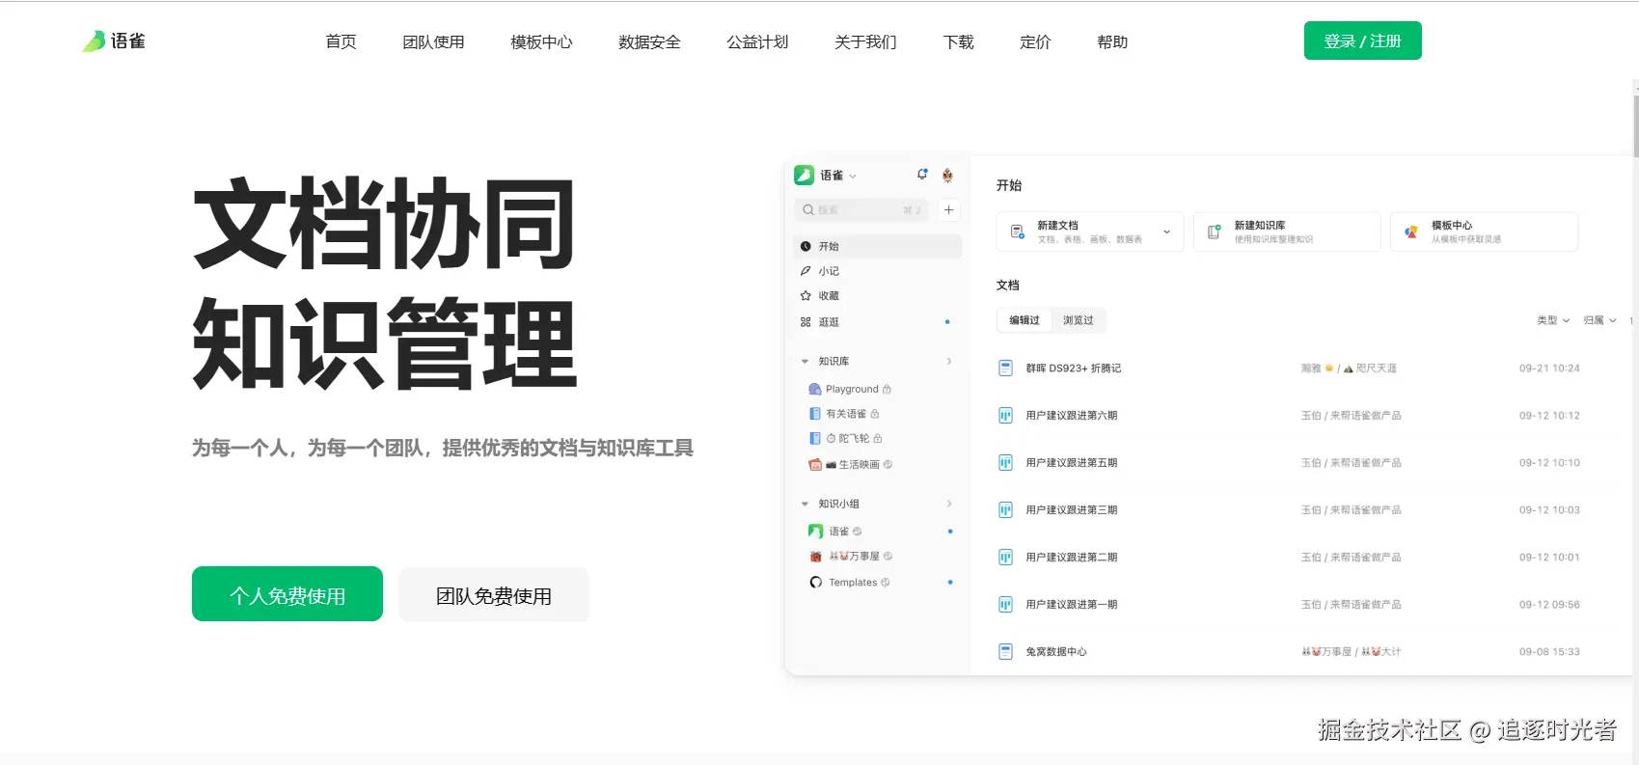Click the 团队免费使用 button

point(494,595)
